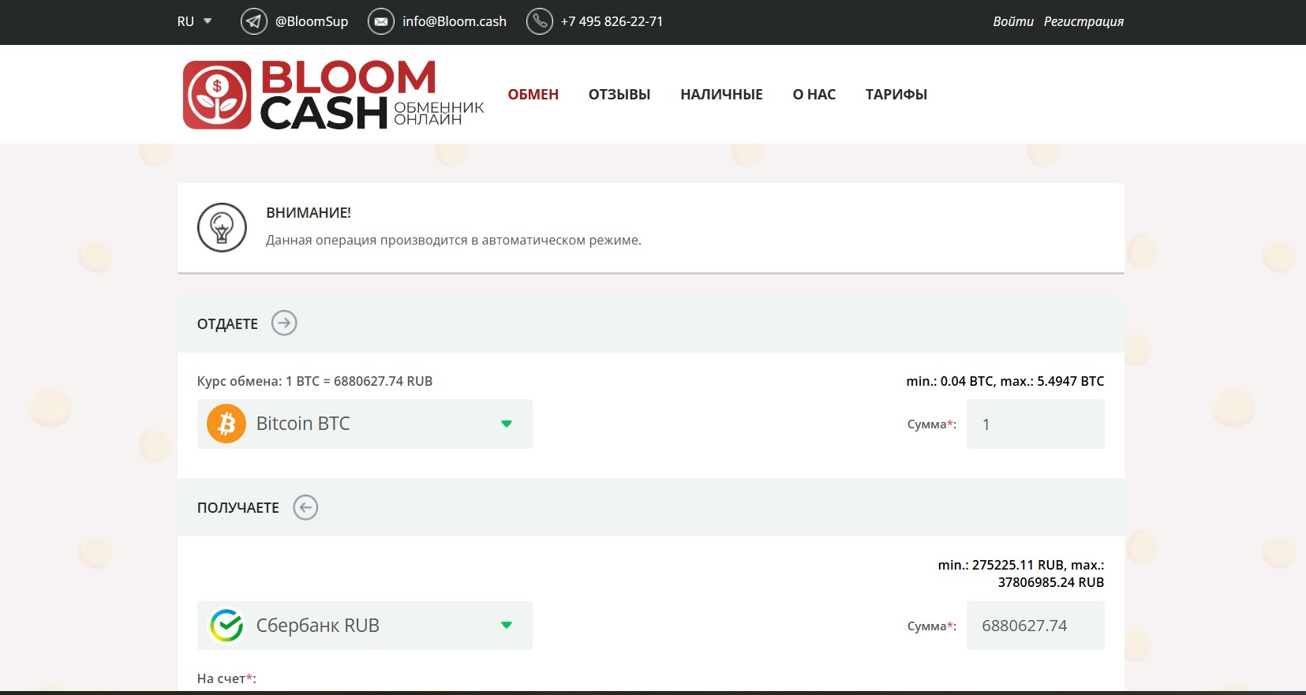Open the ТАРИФЫ menu item
Viewport: 1306px width, 695px height.
tap(896, 95)
